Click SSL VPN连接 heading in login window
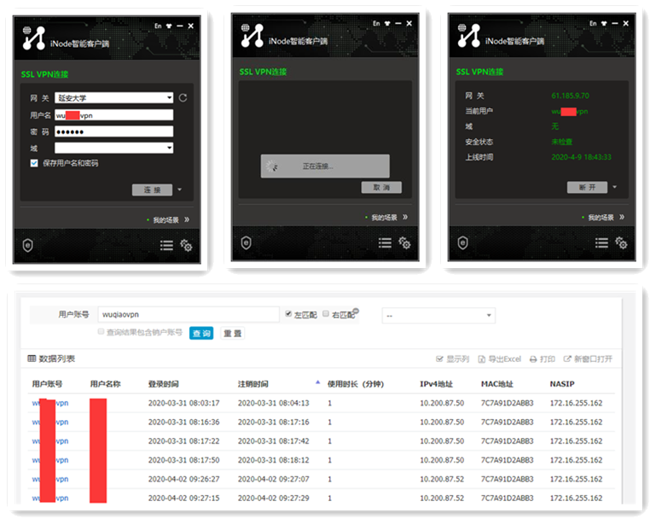This screenshot has height=519, width=656. click(44, 74)
